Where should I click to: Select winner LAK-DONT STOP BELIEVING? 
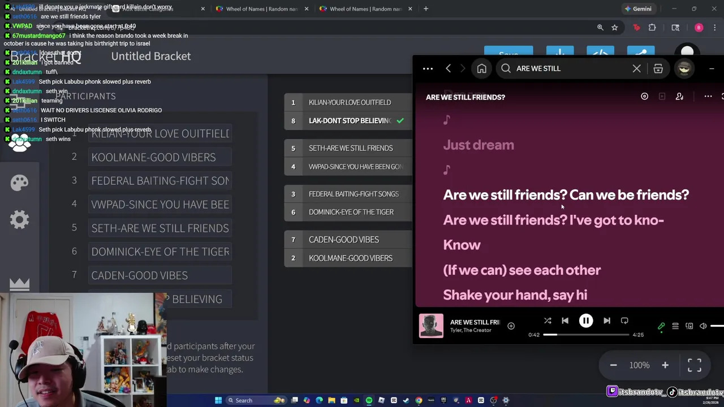pos(348,120)
